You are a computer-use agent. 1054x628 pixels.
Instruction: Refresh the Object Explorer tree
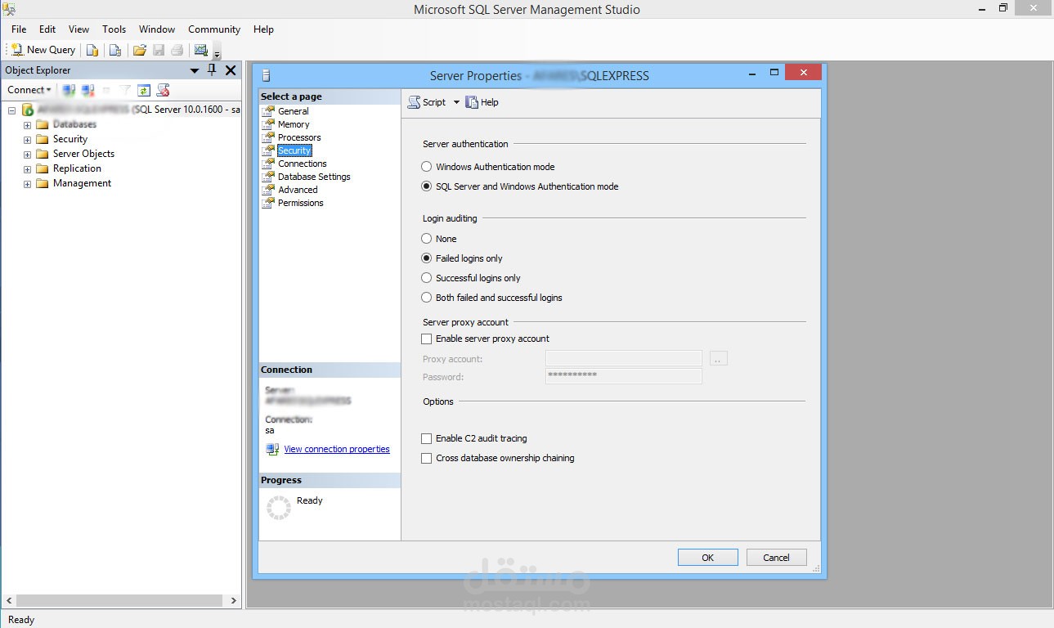[144, 90]
